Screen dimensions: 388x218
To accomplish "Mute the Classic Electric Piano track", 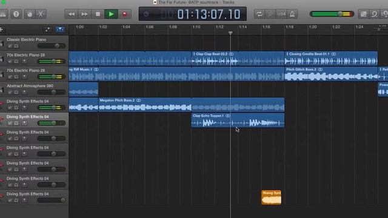I will (10, 46).
